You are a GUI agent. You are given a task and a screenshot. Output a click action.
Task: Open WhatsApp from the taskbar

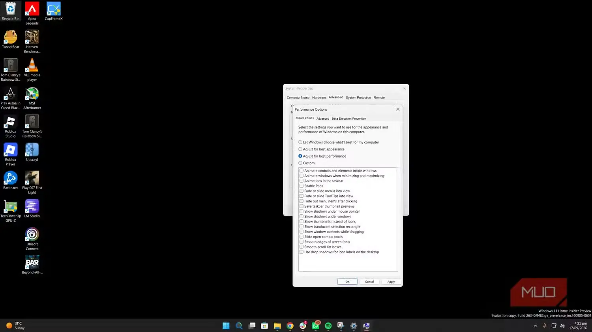[316, 326]
